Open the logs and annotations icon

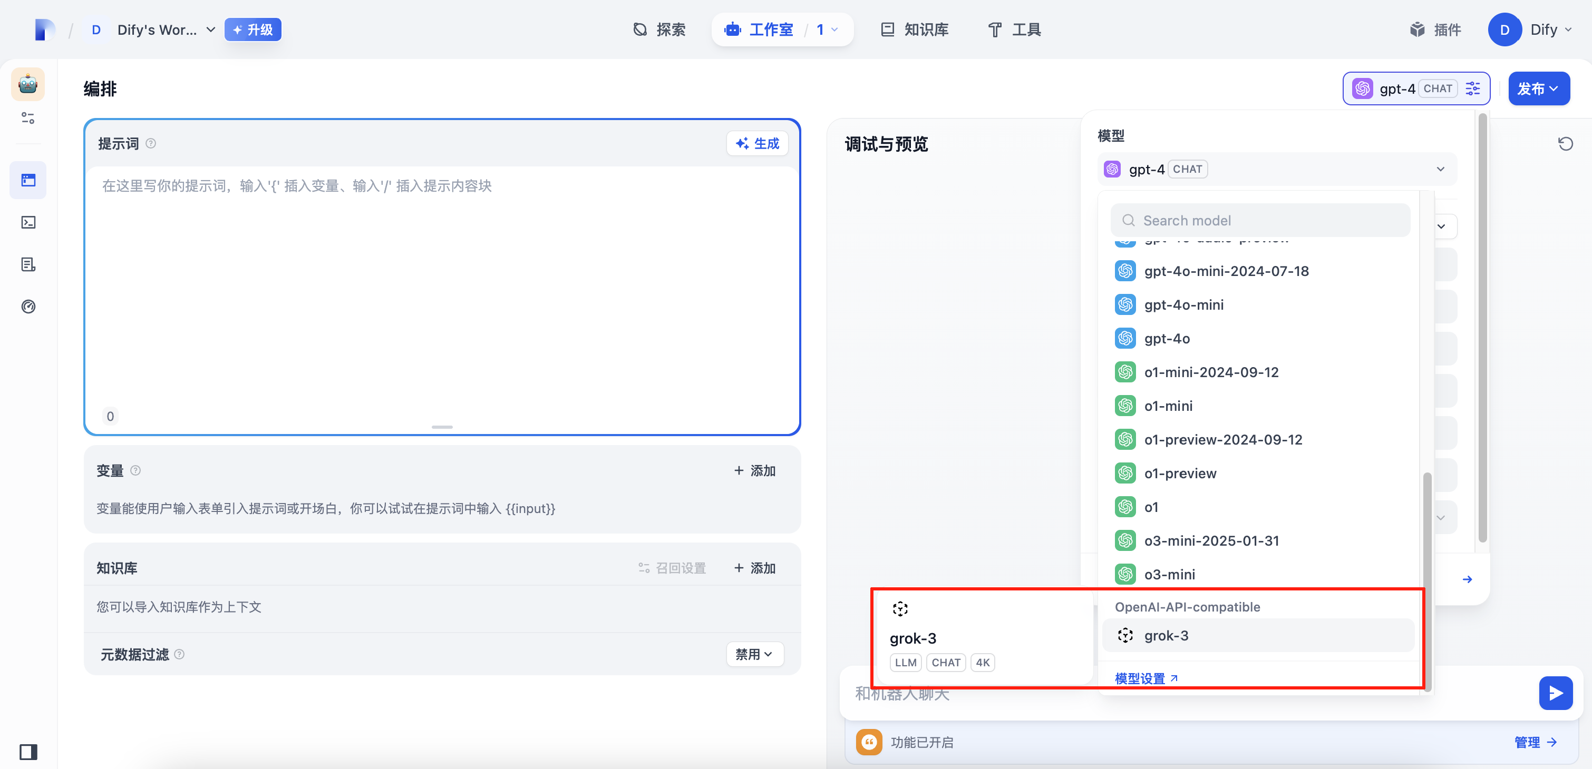pos(28,264)
